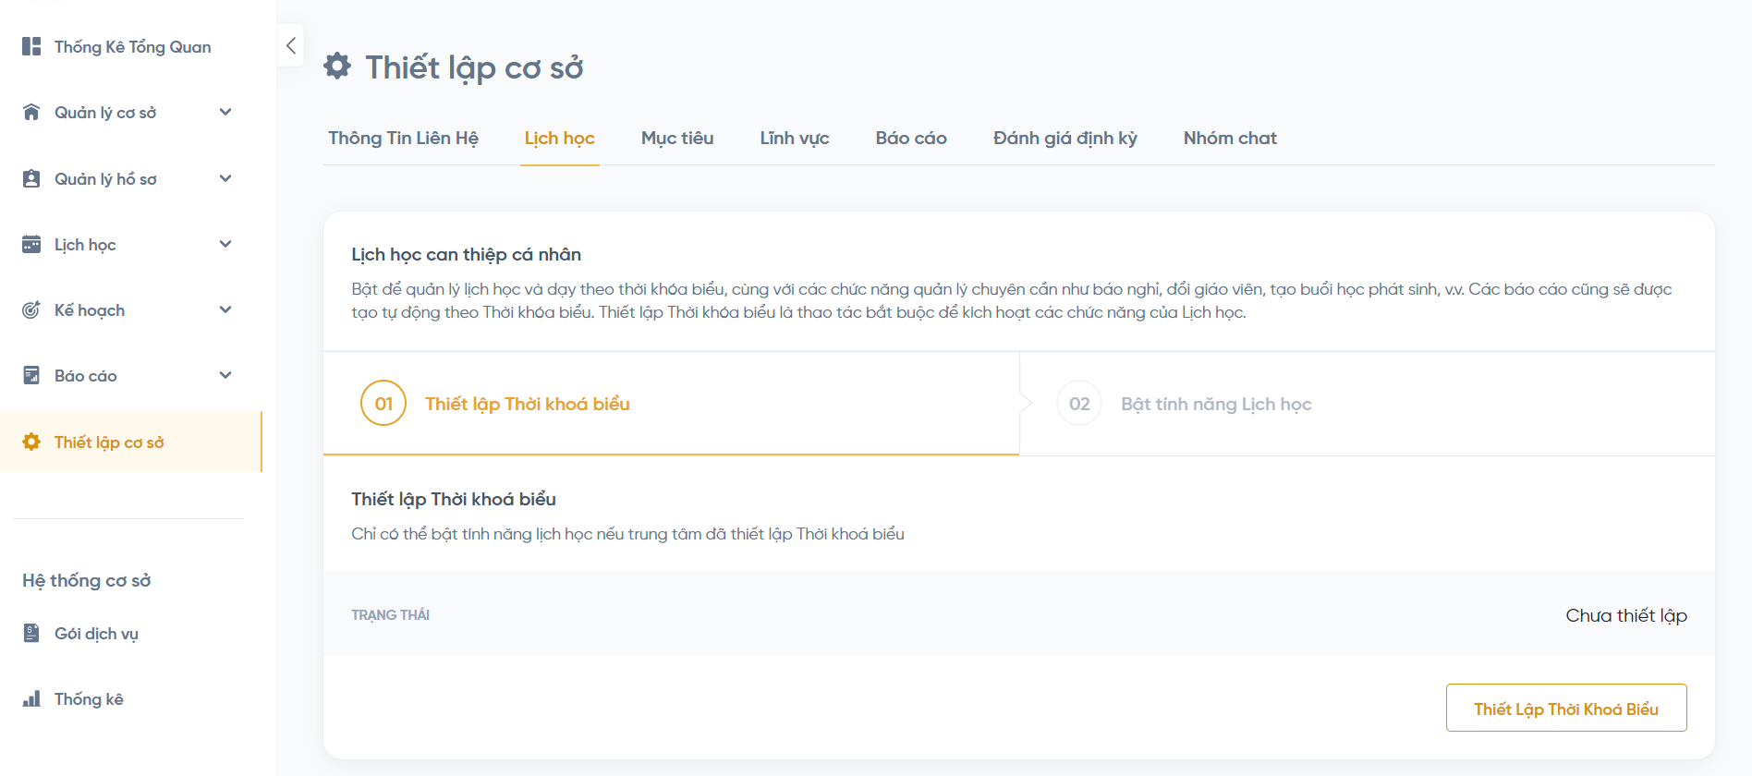Image resolution: width=1752 pixels, height=776 pixels.
Task: Go to the Đánh giá định kỳ tab
Action: (1065, 139)
